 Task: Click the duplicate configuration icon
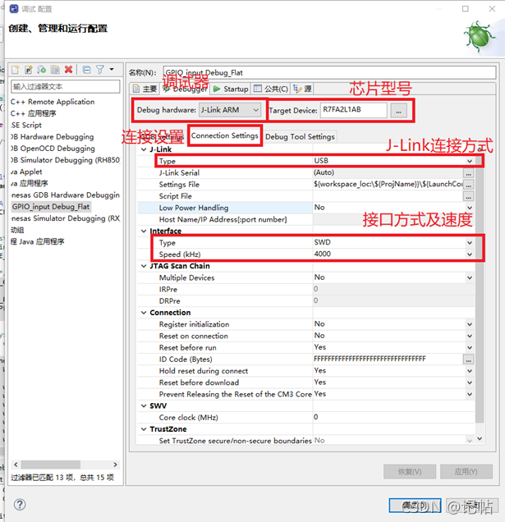point(55,70)
